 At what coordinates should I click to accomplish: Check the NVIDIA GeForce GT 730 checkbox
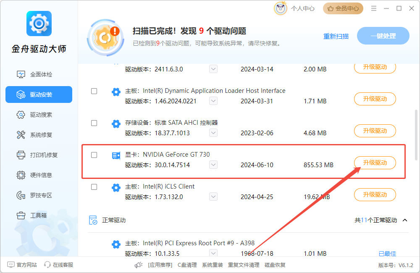94,155
